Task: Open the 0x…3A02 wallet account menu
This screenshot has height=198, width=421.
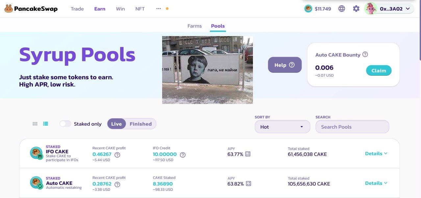Action: coord(389,9)
